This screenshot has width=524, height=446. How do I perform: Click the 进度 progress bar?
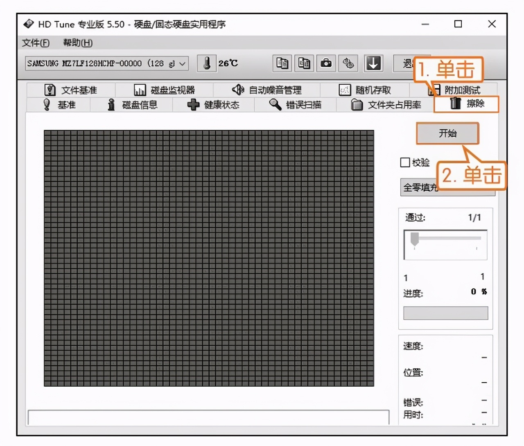(x=445, y=313)
